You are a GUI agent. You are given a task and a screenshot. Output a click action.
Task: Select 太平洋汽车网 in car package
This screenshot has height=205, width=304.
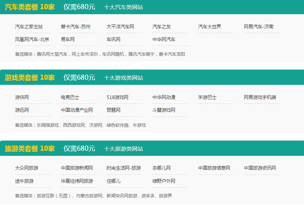120,27
